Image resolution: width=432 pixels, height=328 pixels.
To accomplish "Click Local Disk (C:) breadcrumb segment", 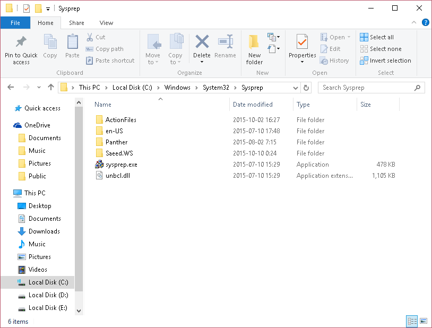I will 132,88.
